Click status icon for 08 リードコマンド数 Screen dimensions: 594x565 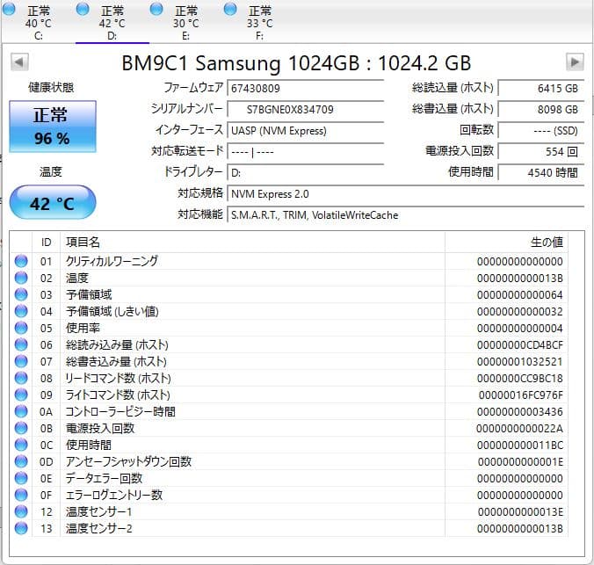[x=21, y=378]
